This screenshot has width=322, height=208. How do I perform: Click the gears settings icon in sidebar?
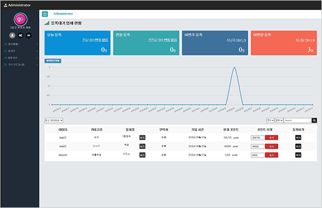(x=21, y=35)
